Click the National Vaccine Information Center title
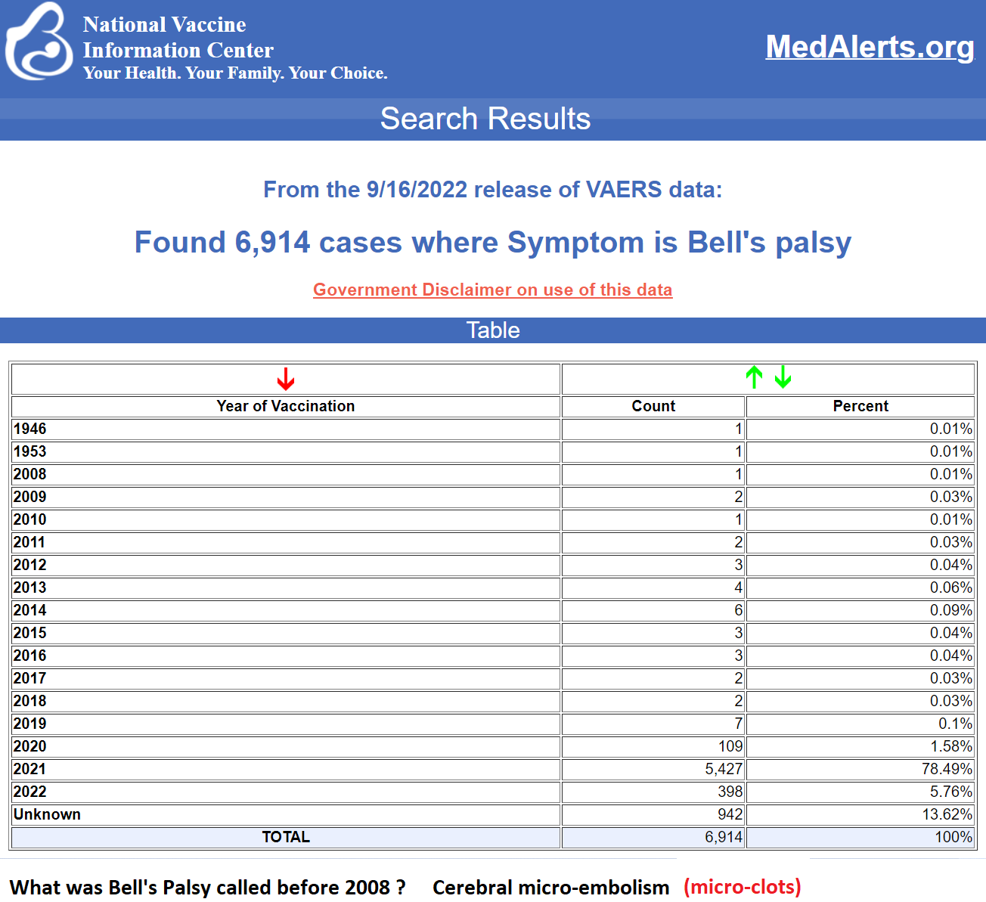The width and height of the screenshot is (986, 902). [x=178, y=37]
